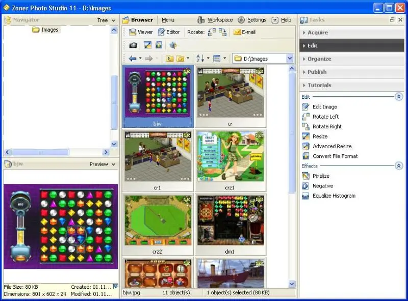The height and width of the screenshot is (301, 408).
Task: Open the Preview panel dropdown
Action: click(103, 165)
